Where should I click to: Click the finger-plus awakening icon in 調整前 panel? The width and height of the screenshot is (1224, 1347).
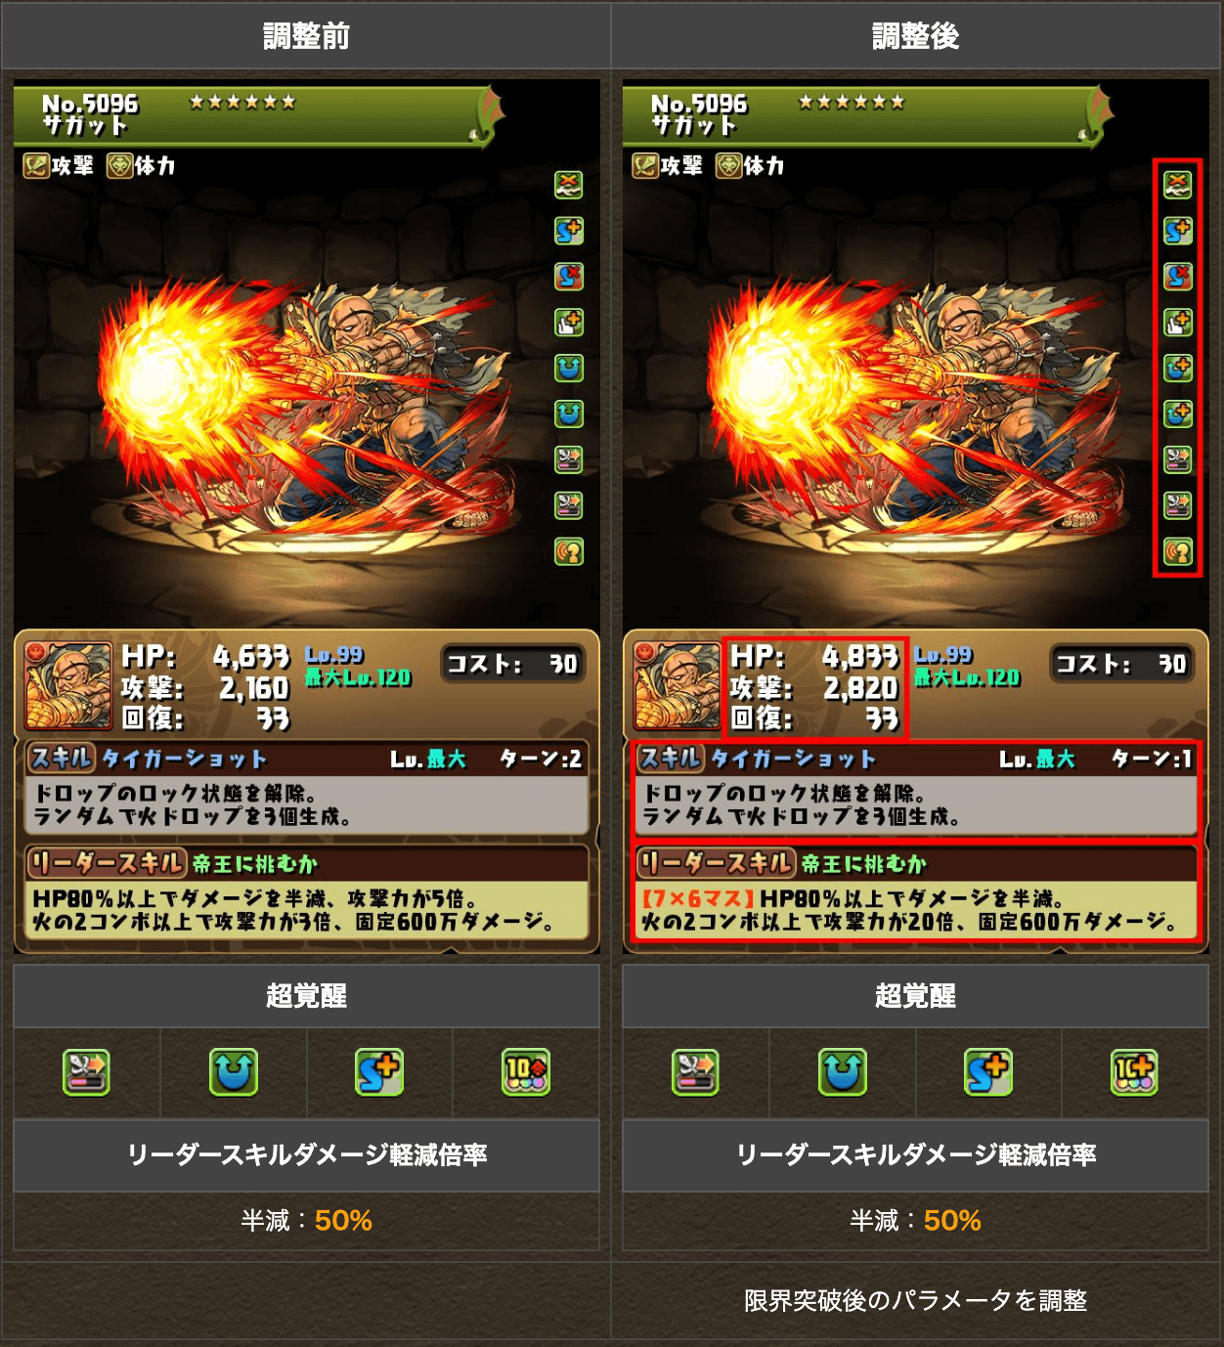pos(568,322)
